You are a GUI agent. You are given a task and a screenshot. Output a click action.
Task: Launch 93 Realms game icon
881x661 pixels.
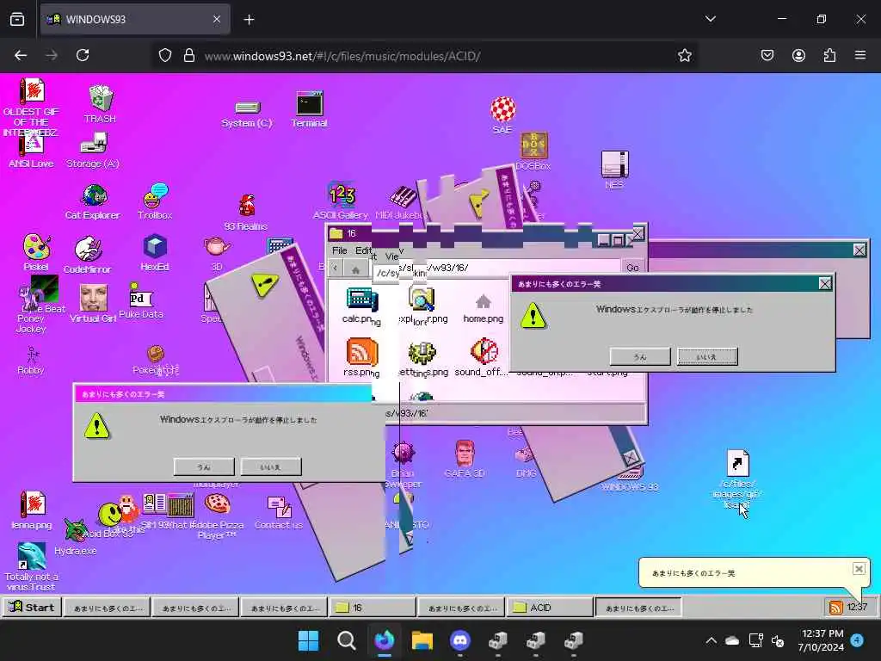point(246,213)
